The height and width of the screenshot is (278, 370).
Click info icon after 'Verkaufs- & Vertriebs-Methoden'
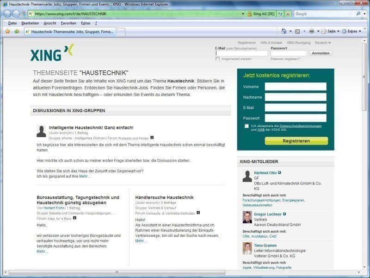pyautogui.click(x=198, y=213)
